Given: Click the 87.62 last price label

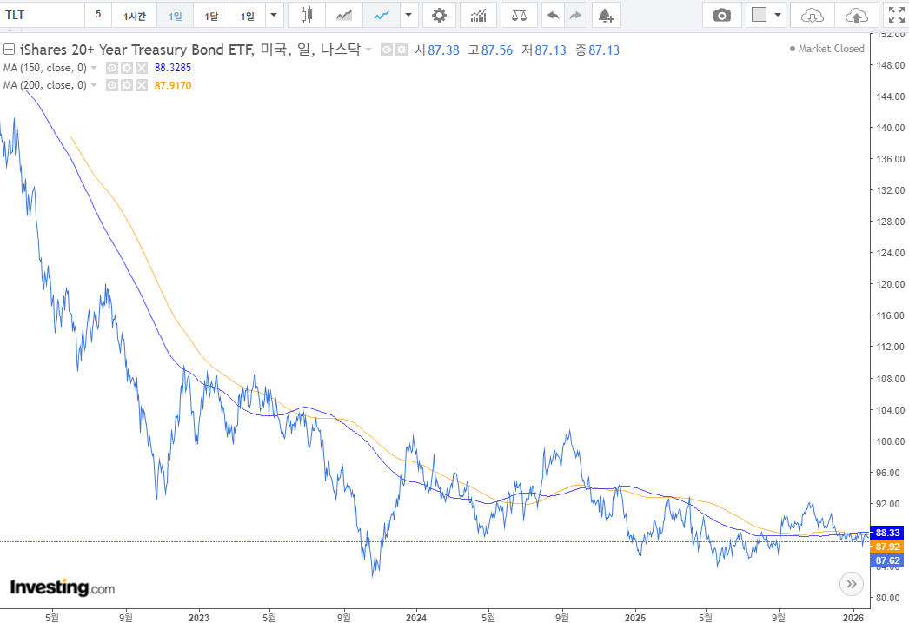Looking at the screenshot, I should (887, 560).
